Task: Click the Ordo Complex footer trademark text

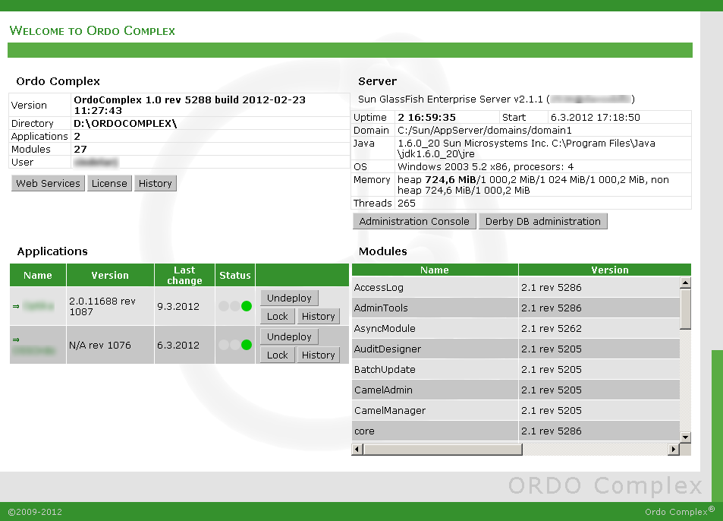Action: [680, 511]
